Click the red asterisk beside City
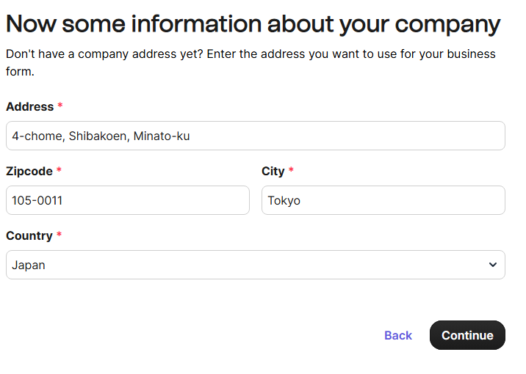This screenshot has width=526, height=374. tap(291, 171)
